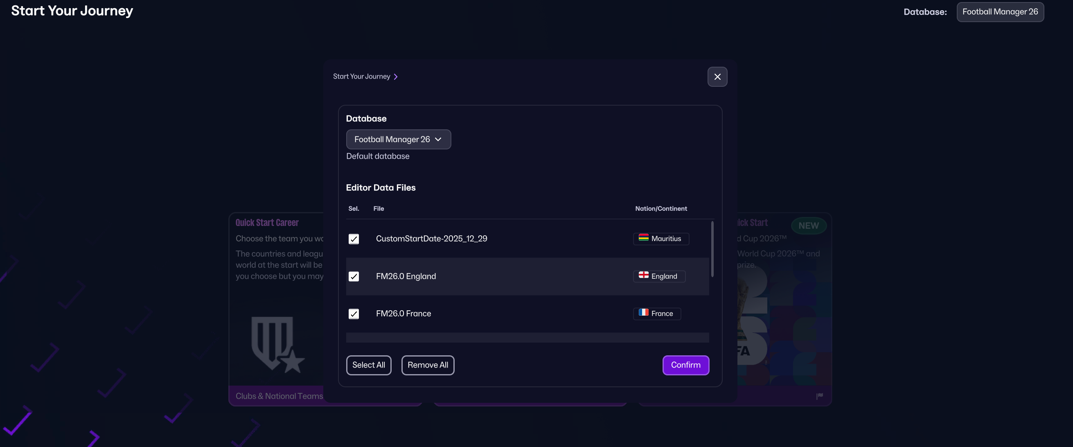The image size is (1073, 447).
Task: Toggle the FM26.0 England file checkbox
Action: point(354,276)
